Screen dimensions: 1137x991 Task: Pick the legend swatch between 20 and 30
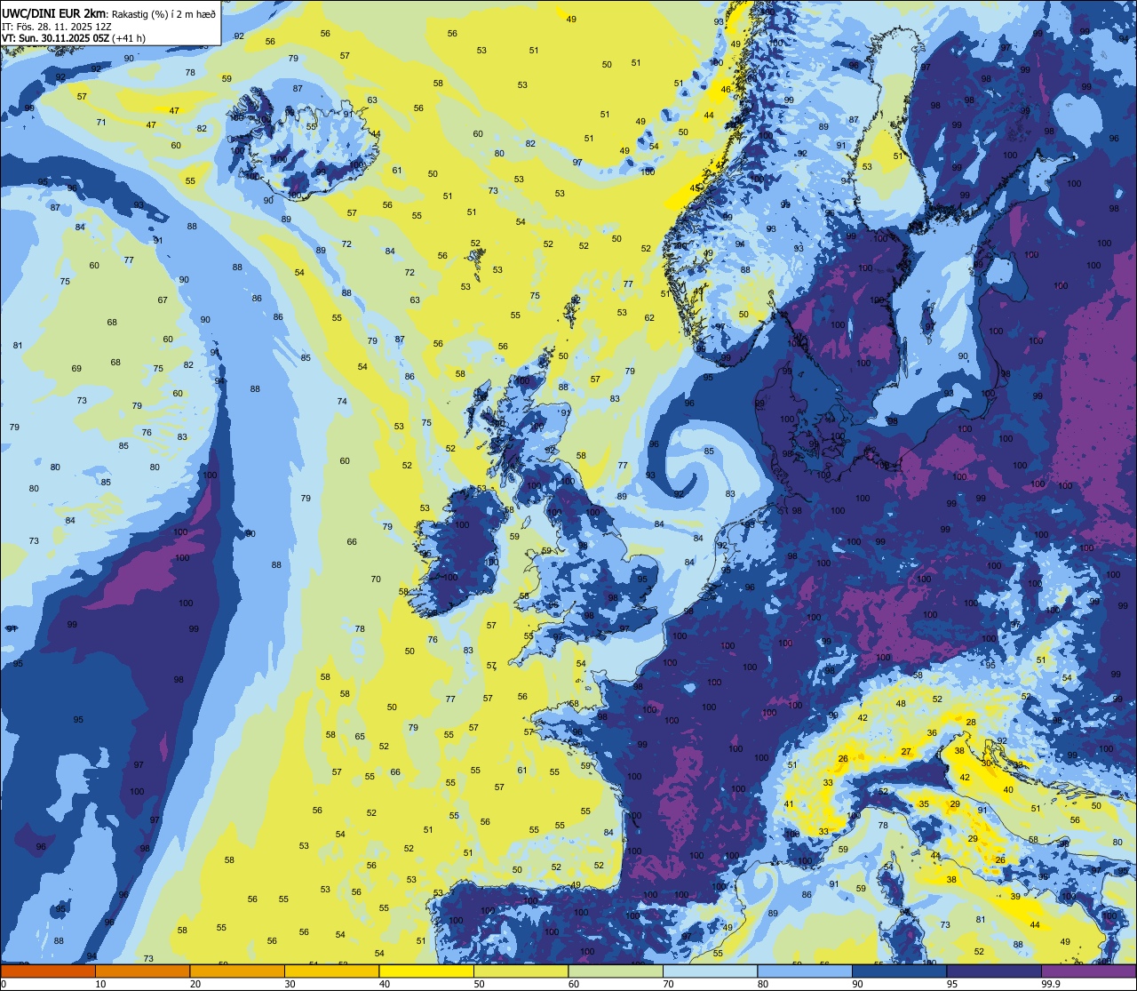tap(237, 971)
